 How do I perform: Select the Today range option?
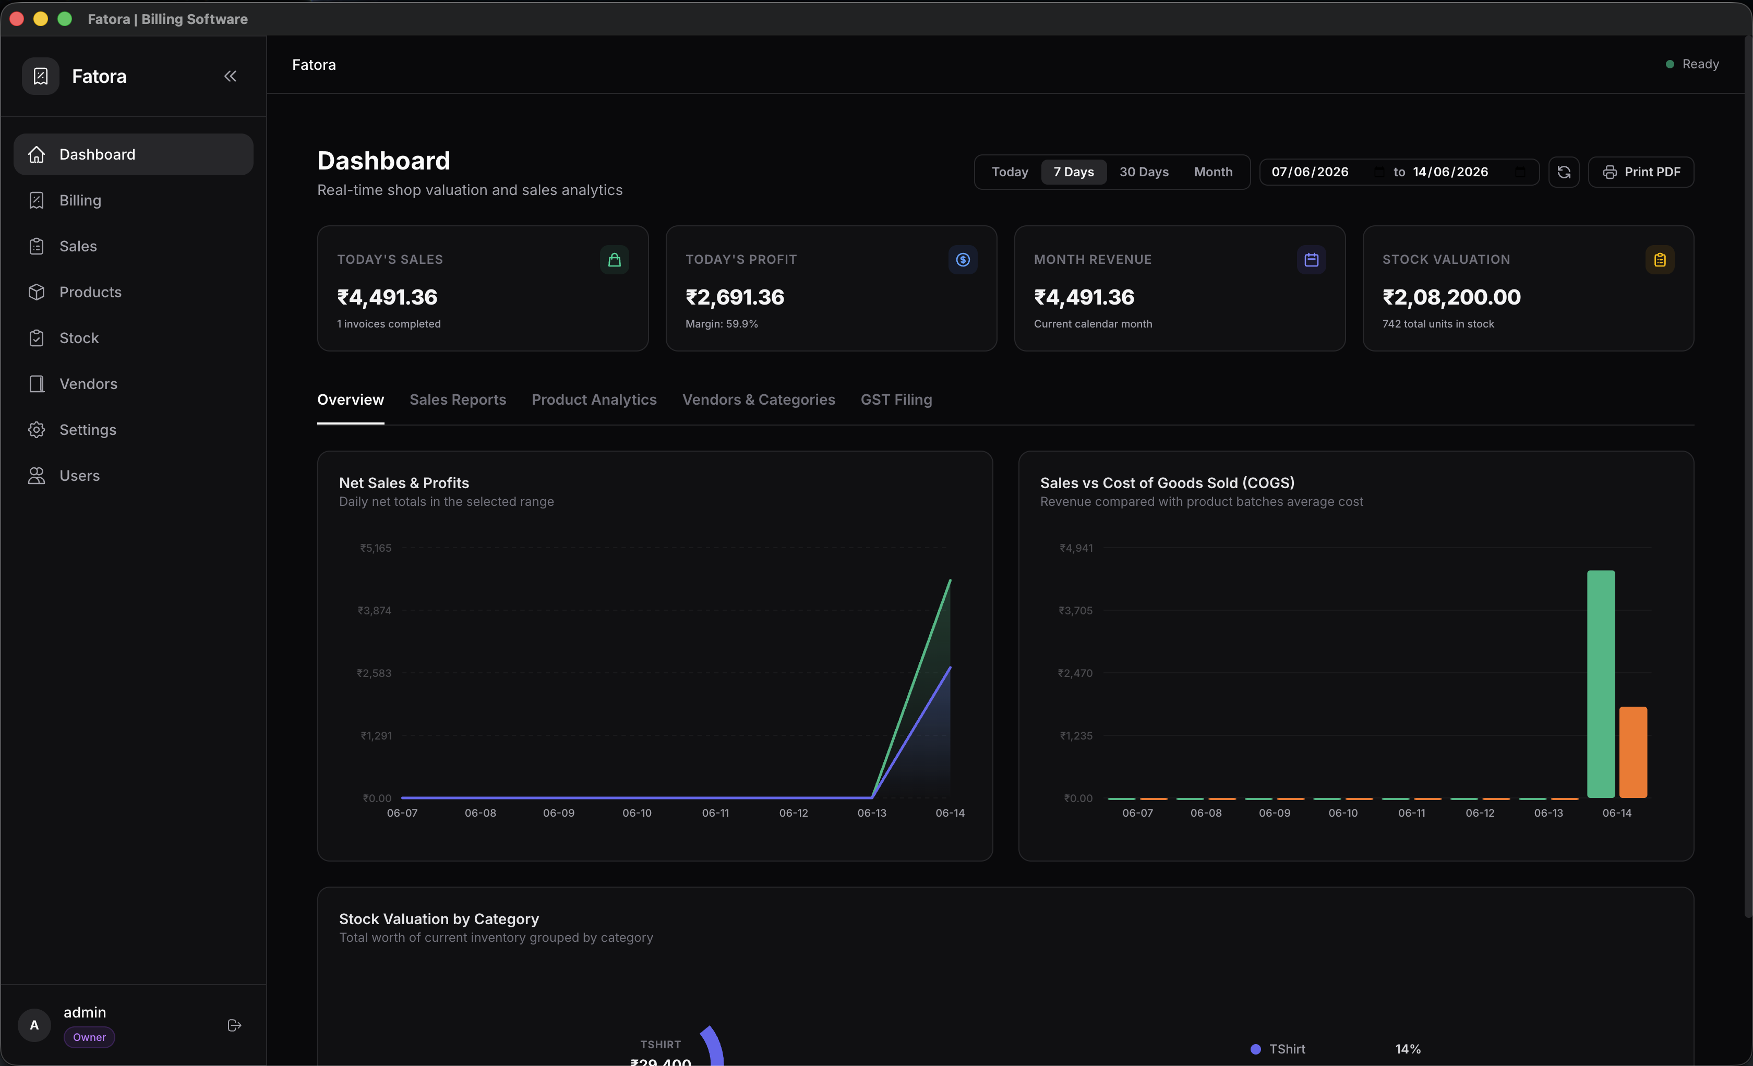pyautogui.click(x=1010, y=172)
